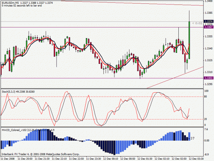This screenshot has width=214, height=161.
Task: Click the '12 Dec 03:30' time axis label
Action: click(196, 159)
